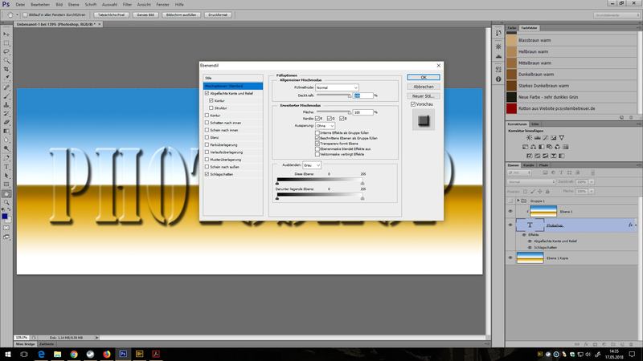Open the Filter menu
This screenshot has width=643, height=361.
(127, 5)
